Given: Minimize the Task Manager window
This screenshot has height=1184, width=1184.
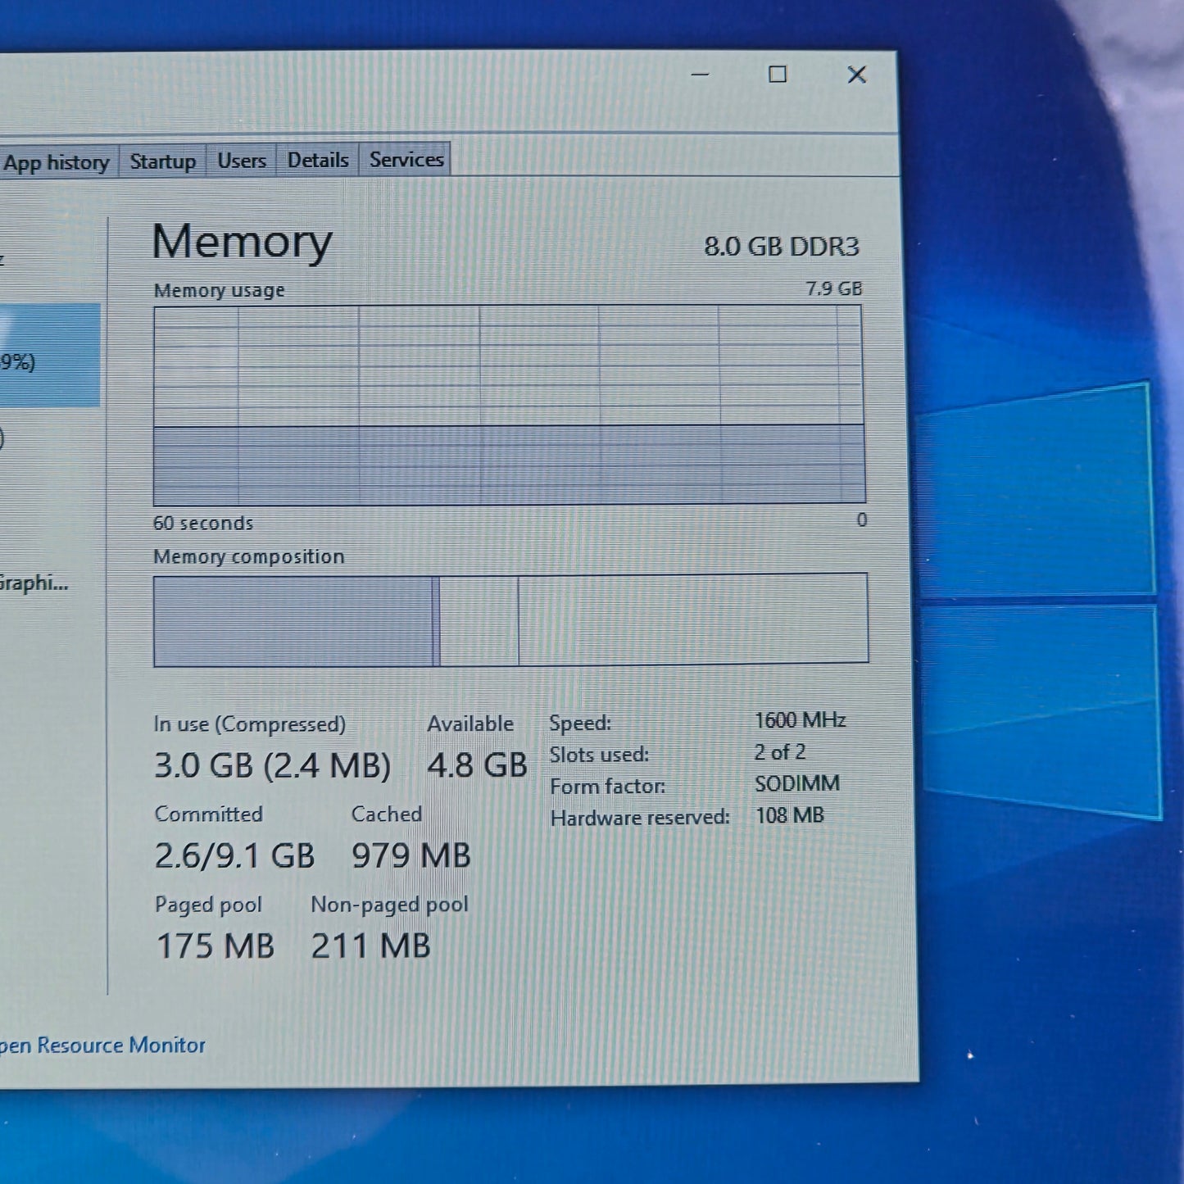Looking at the screenshot, I should [700, 75].
